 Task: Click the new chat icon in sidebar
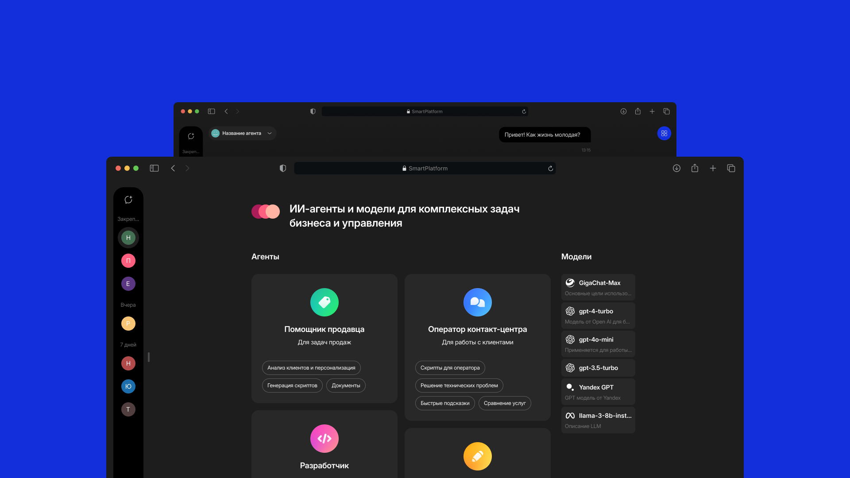[128, 200]
